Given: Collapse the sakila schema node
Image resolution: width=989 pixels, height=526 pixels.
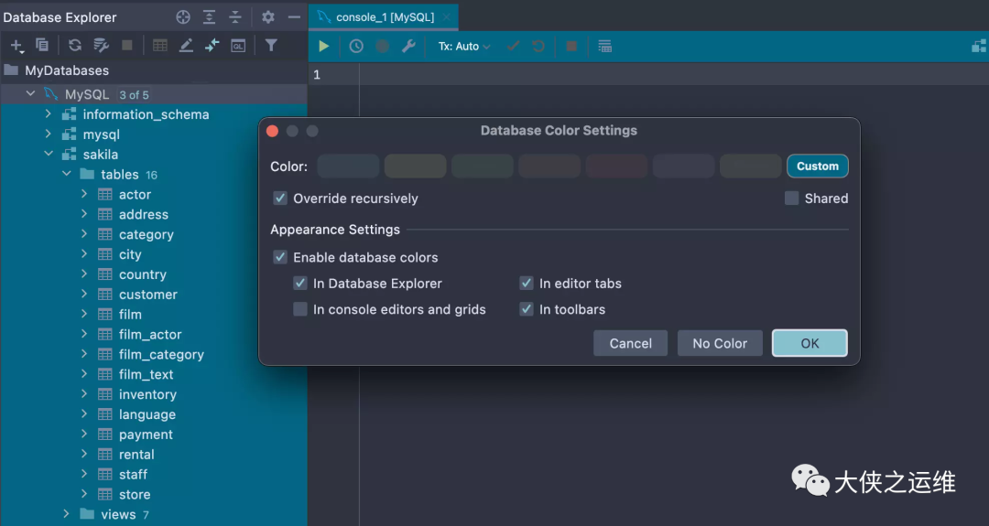Looking at the screenshot, I should pos(48,154).
